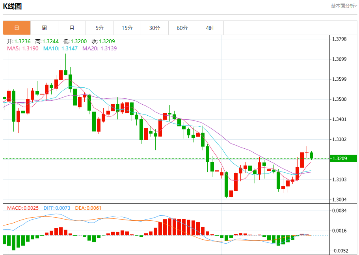Open the 30分 interval tab
This screenshot has height=255, width=359.
coord(154,28)
